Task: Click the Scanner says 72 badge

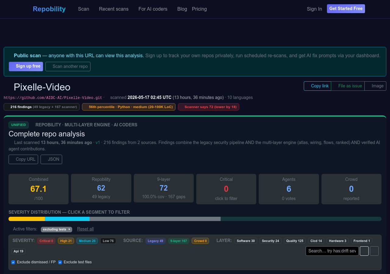Action: pyautogui.click(x=208, y=107)
